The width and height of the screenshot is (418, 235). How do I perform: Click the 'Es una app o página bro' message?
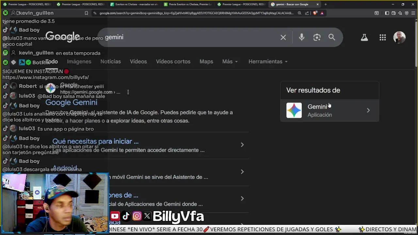(x=66, y=129)
